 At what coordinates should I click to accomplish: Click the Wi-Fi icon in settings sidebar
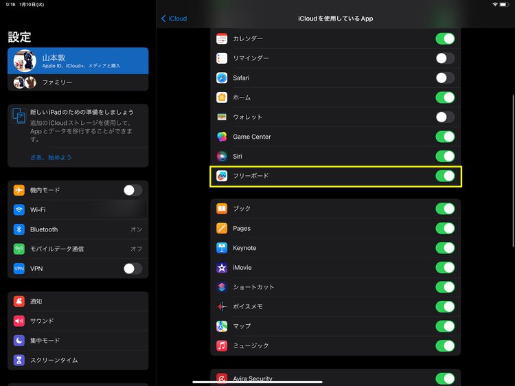[19, 209]
